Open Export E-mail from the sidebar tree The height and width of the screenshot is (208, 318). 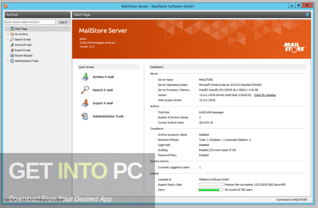point(23,50)
